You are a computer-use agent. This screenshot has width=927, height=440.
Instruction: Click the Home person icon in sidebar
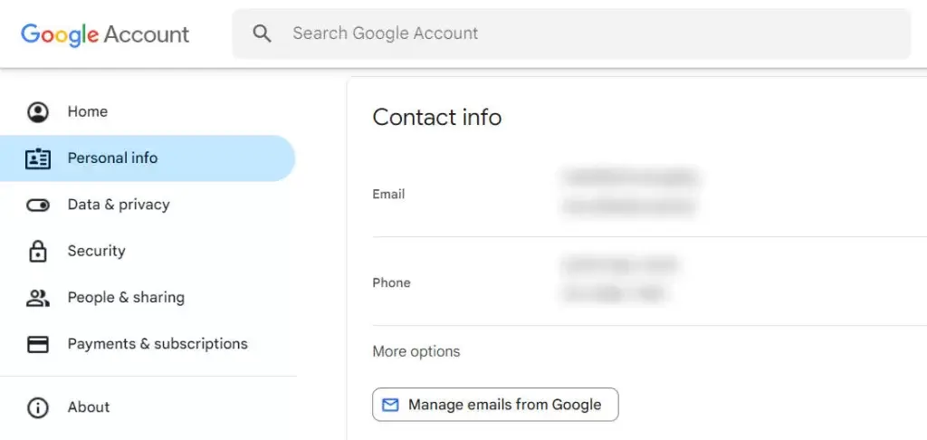tap(38, 111)
